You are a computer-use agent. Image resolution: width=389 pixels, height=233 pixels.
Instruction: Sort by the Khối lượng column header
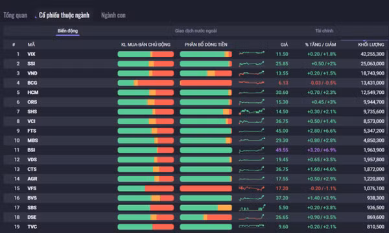coord(371,45)
